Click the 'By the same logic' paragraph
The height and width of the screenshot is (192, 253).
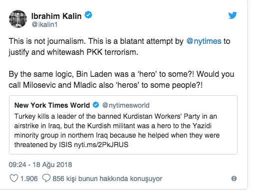tap(121, 80)
